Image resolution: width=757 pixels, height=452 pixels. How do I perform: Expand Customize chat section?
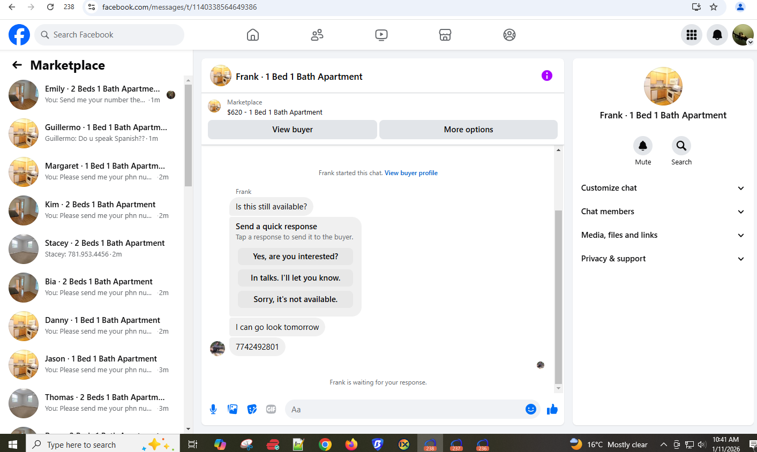pyautogui.click(x=663, y=188)
